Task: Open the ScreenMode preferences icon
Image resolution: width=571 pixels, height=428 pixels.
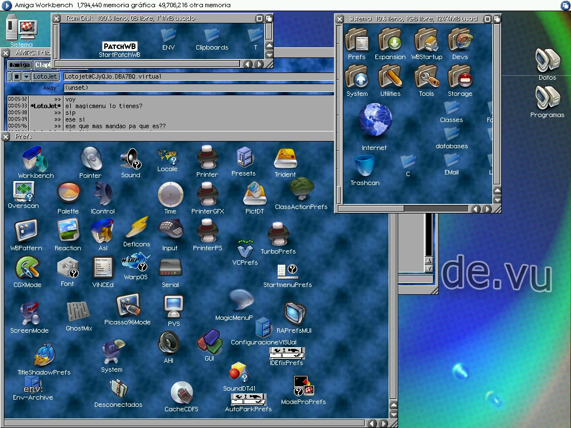Action: click(x=29, y=314)
